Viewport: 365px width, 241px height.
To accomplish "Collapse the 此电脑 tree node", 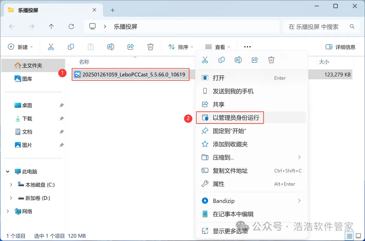I will 8,171.
